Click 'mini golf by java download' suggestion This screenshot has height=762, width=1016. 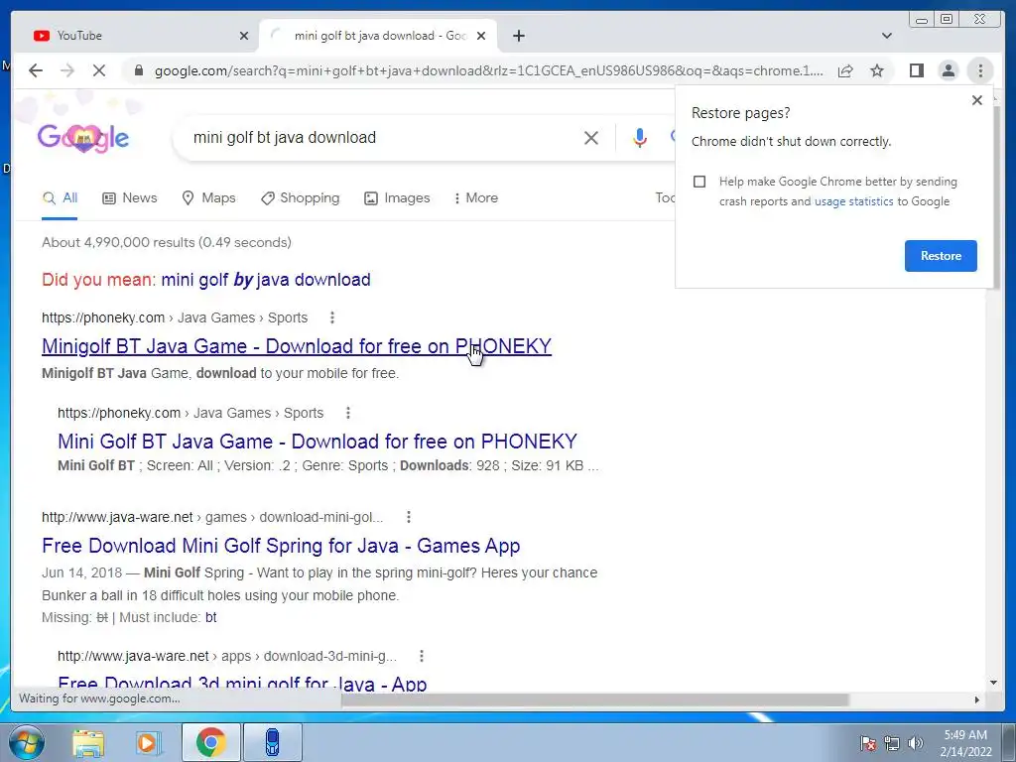tap(266, 280)
